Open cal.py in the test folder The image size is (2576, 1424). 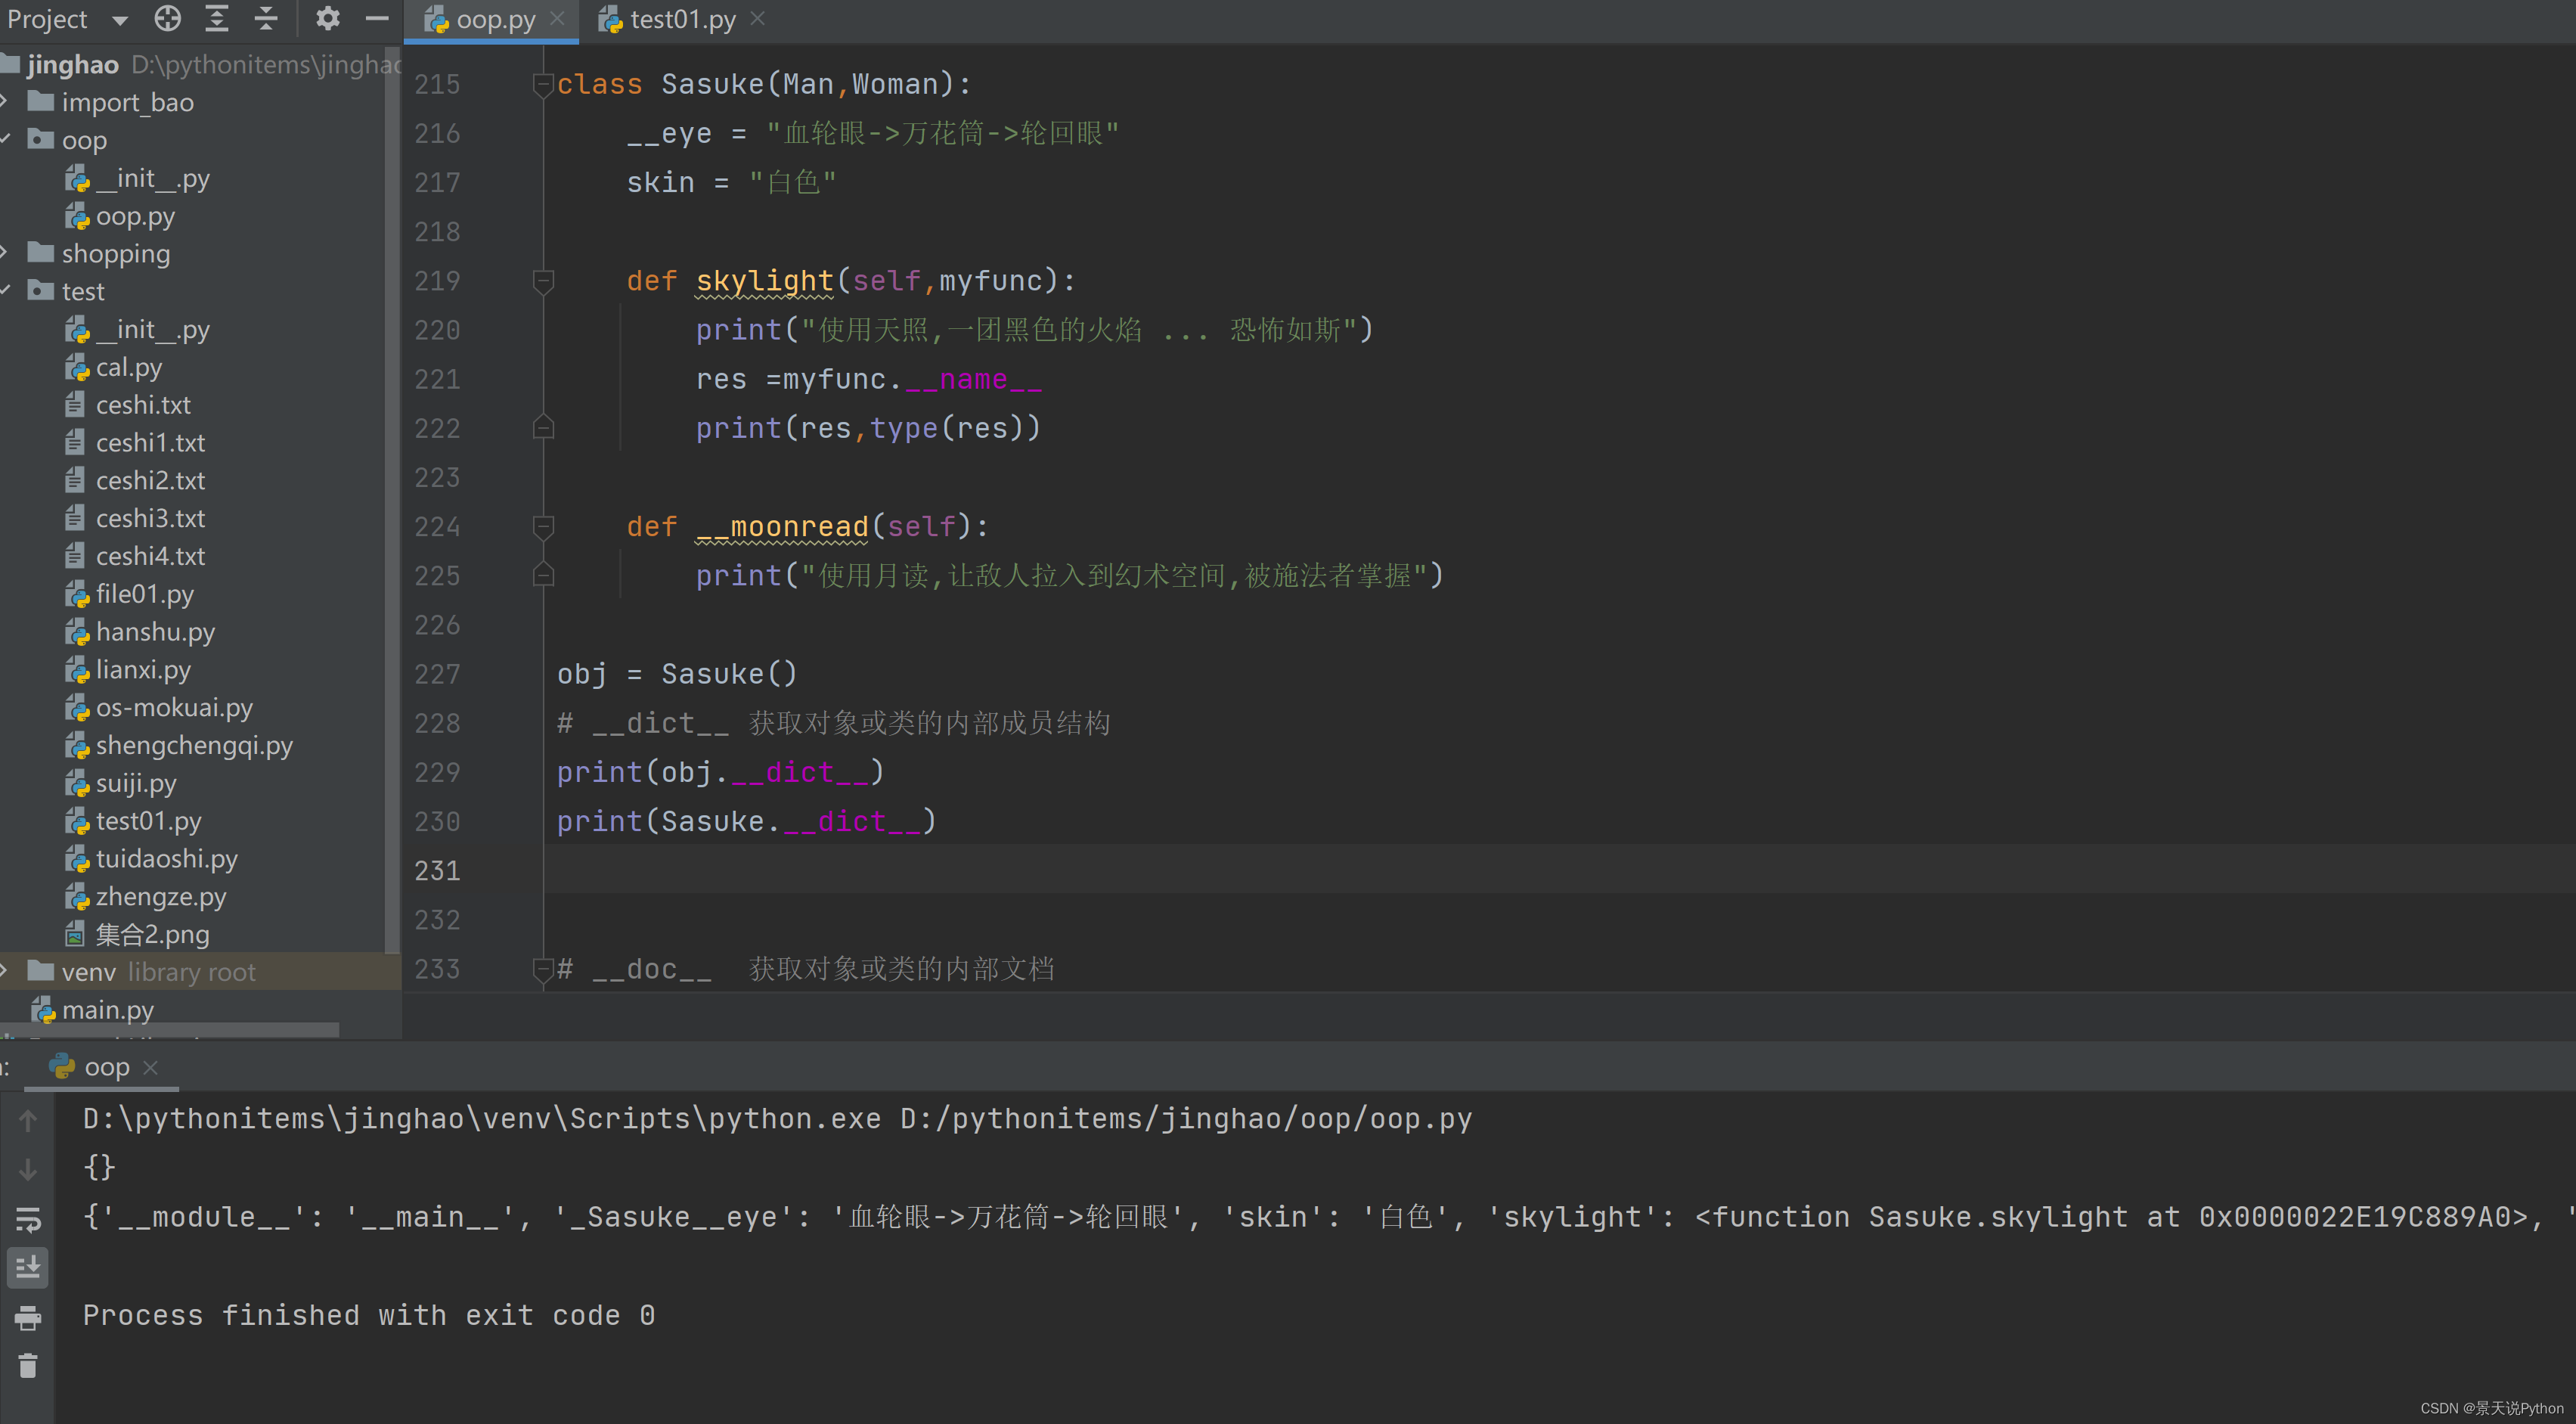129,367
